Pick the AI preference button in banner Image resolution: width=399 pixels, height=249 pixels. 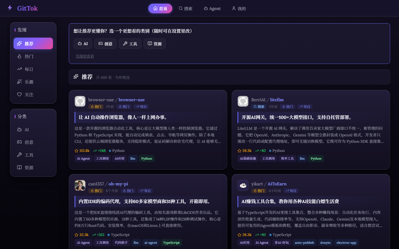[x=83, y=43]
